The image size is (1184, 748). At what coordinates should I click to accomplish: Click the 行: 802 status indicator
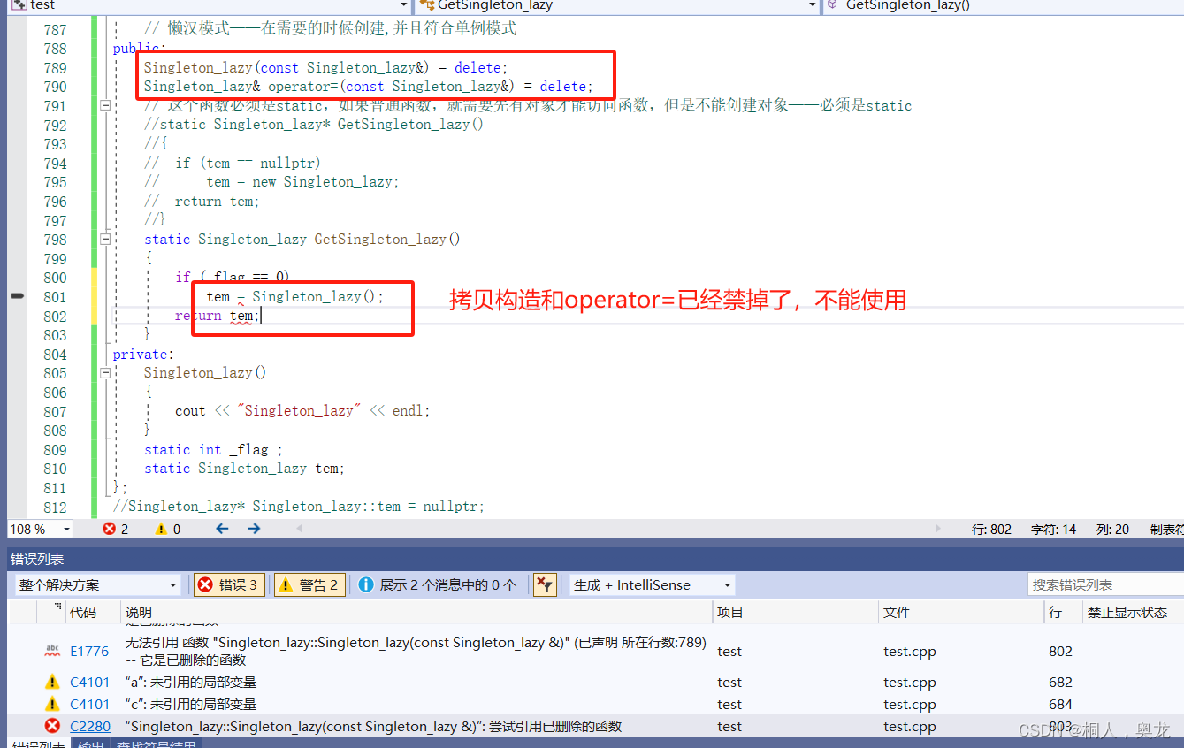coord(991,530)
